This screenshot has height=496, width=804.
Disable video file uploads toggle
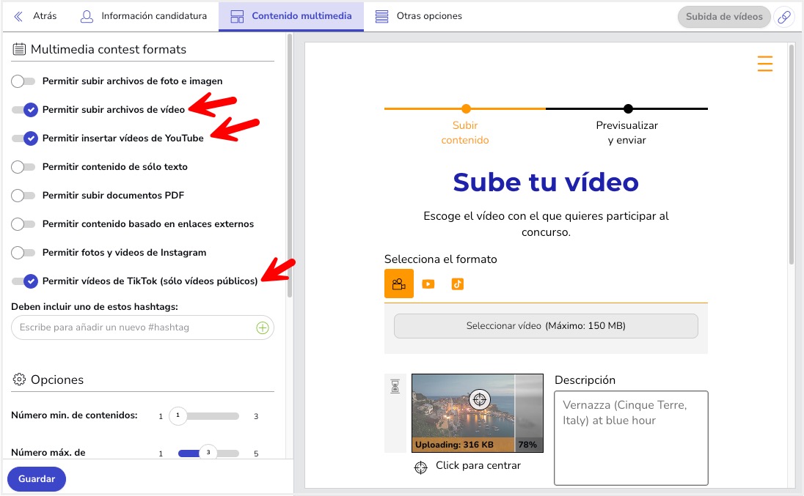24,110
